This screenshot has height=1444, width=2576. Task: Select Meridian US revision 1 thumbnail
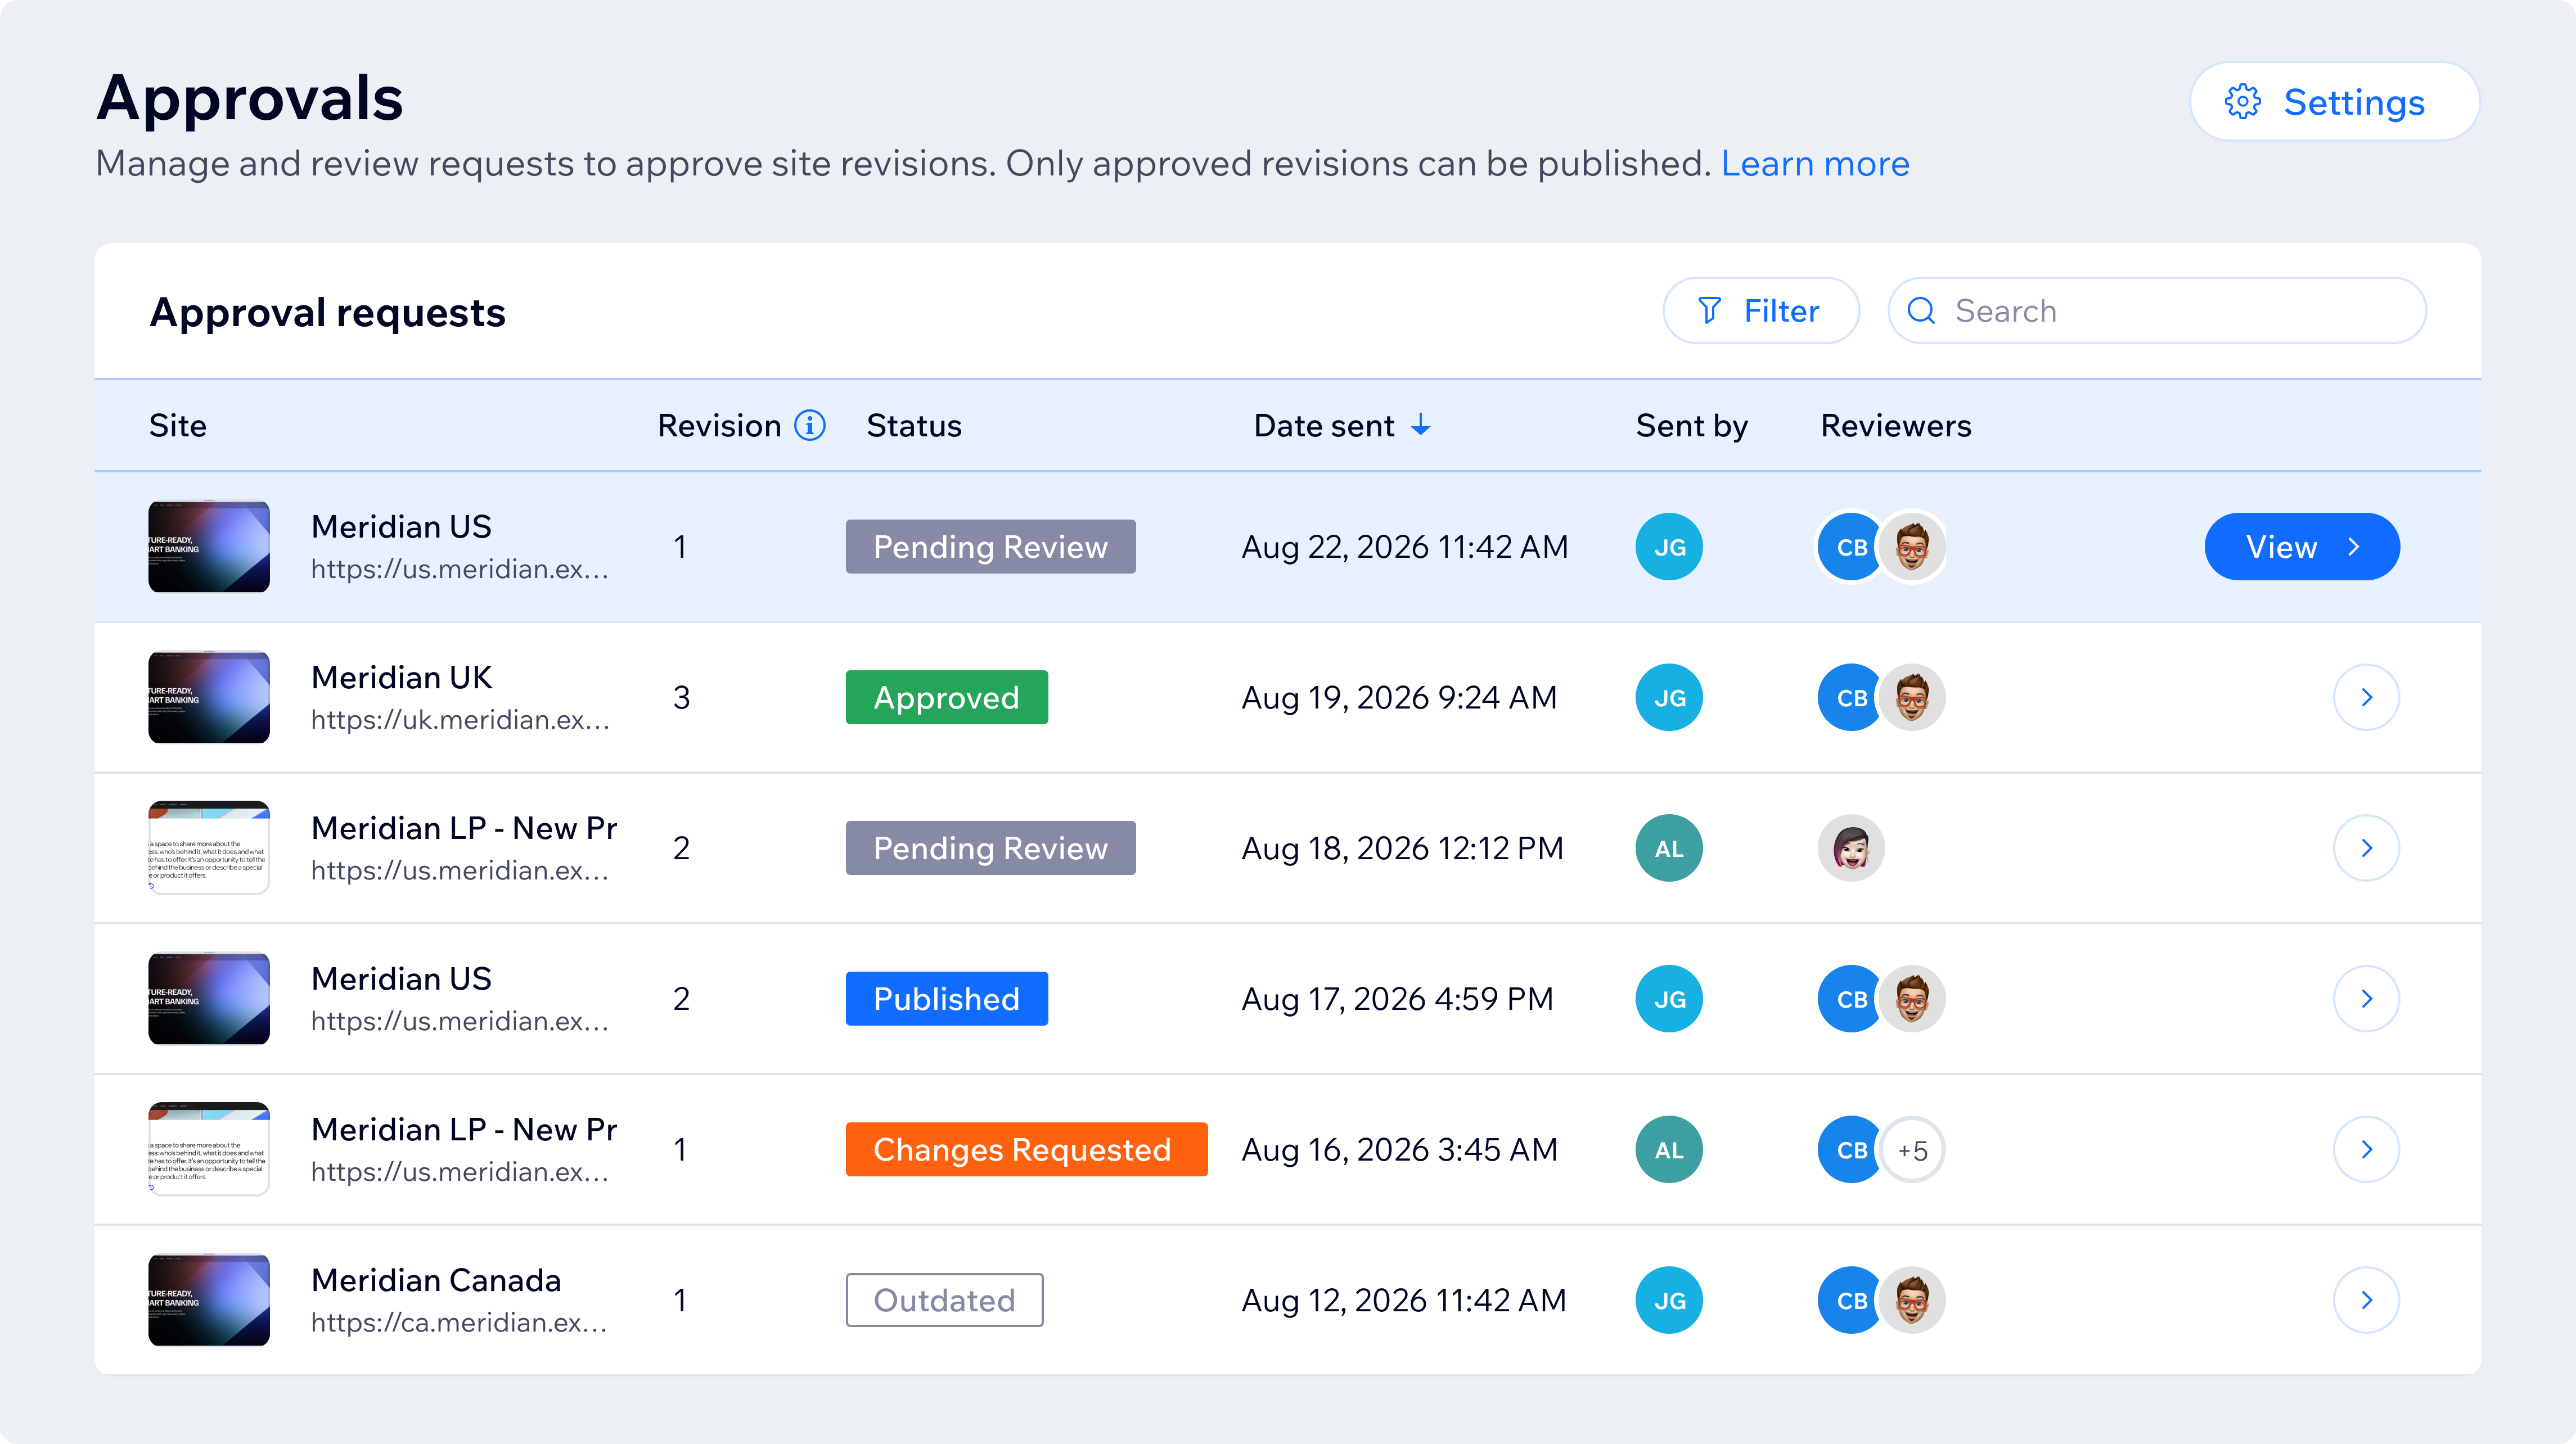tap(209, 547)
